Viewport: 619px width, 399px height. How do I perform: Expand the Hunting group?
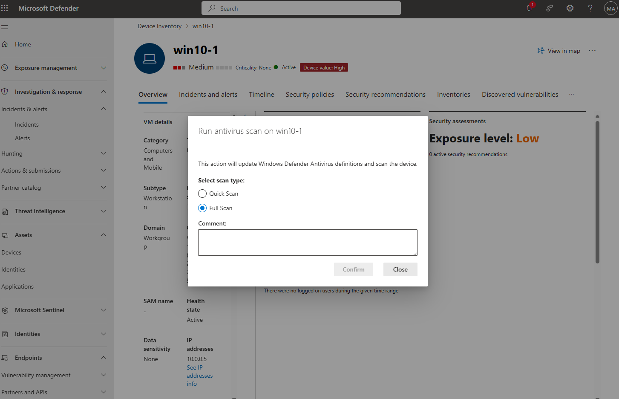click(x=104, y=153)
